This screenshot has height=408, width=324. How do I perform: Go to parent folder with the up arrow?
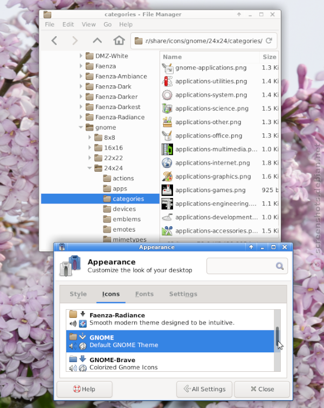point(97,40)
